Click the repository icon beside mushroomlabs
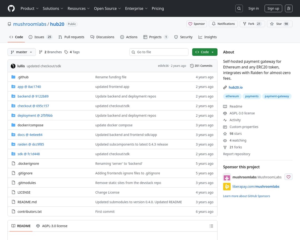 click(9, 24)
